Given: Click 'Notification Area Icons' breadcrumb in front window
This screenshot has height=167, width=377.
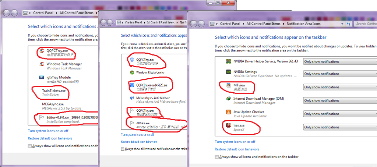Looking at the screenshot, I should (x=303, y=24).
